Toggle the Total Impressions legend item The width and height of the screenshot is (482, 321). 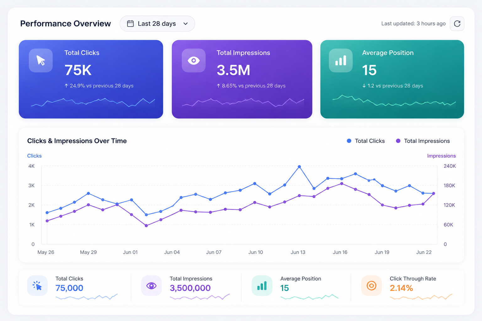(423, 141)
